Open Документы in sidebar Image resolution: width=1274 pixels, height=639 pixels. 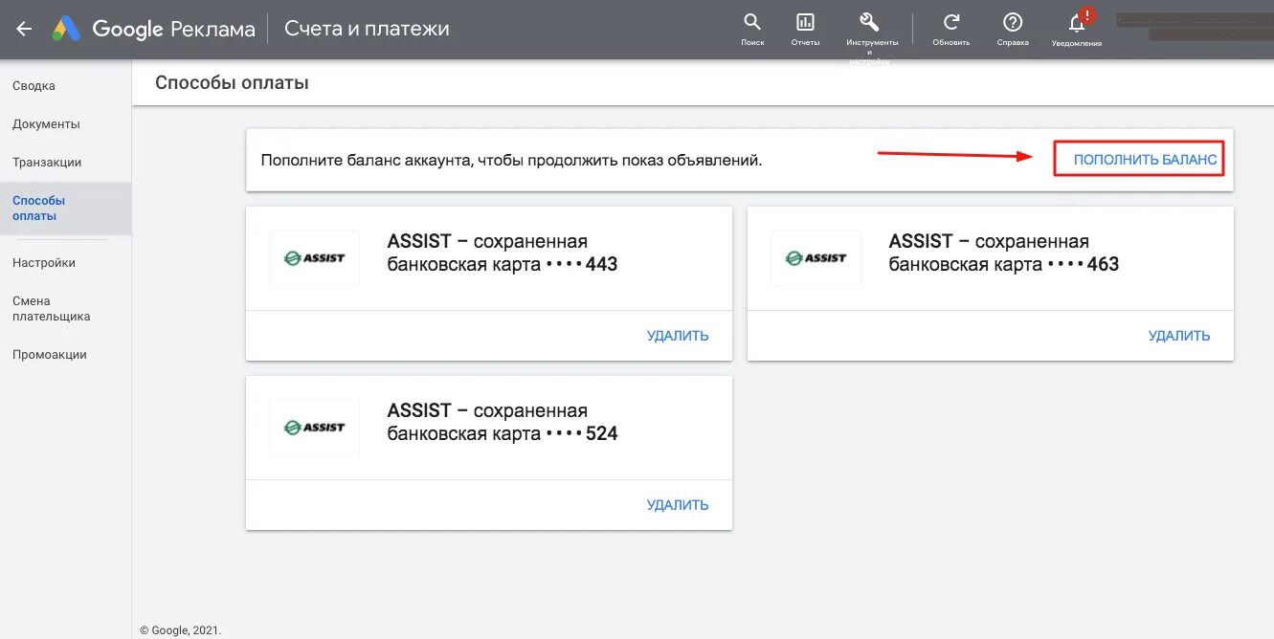pos(46,124)
